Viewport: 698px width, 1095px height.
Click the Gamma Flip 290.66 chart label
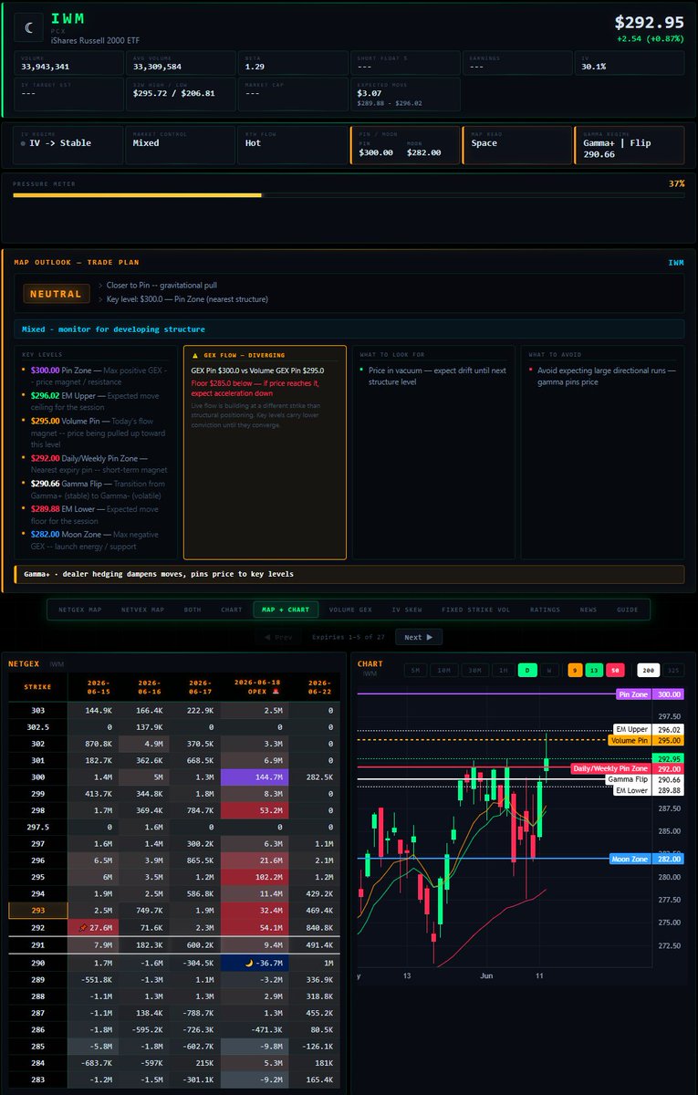click(644, 780)
